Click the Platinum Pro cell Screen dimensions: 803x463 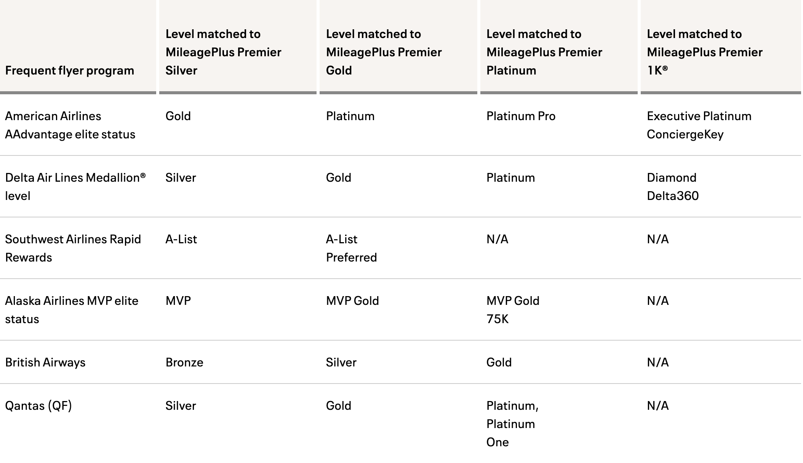521,116
